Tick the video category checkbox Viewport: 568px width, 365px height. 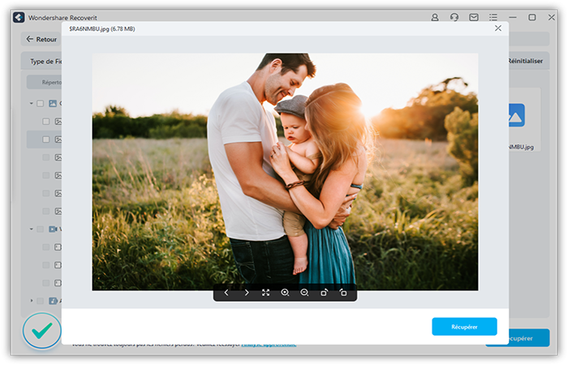click(x=41, y=230)
